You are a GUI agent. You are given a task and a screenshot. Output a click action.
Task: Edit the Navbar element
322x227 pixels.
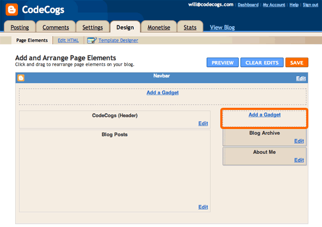(301, 78)
